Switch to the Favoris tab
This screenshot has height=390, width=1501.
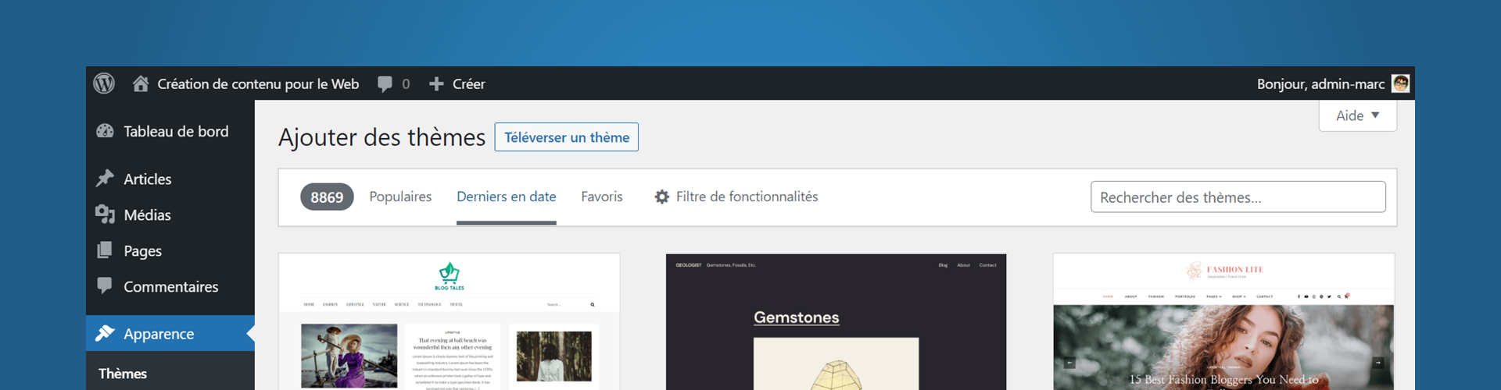[x=602, y=197]
